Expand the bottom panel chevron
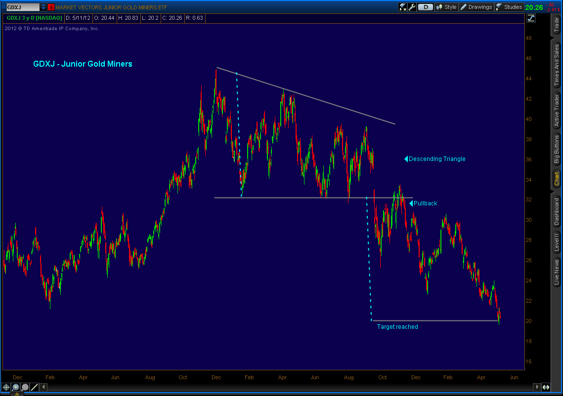 16,394
